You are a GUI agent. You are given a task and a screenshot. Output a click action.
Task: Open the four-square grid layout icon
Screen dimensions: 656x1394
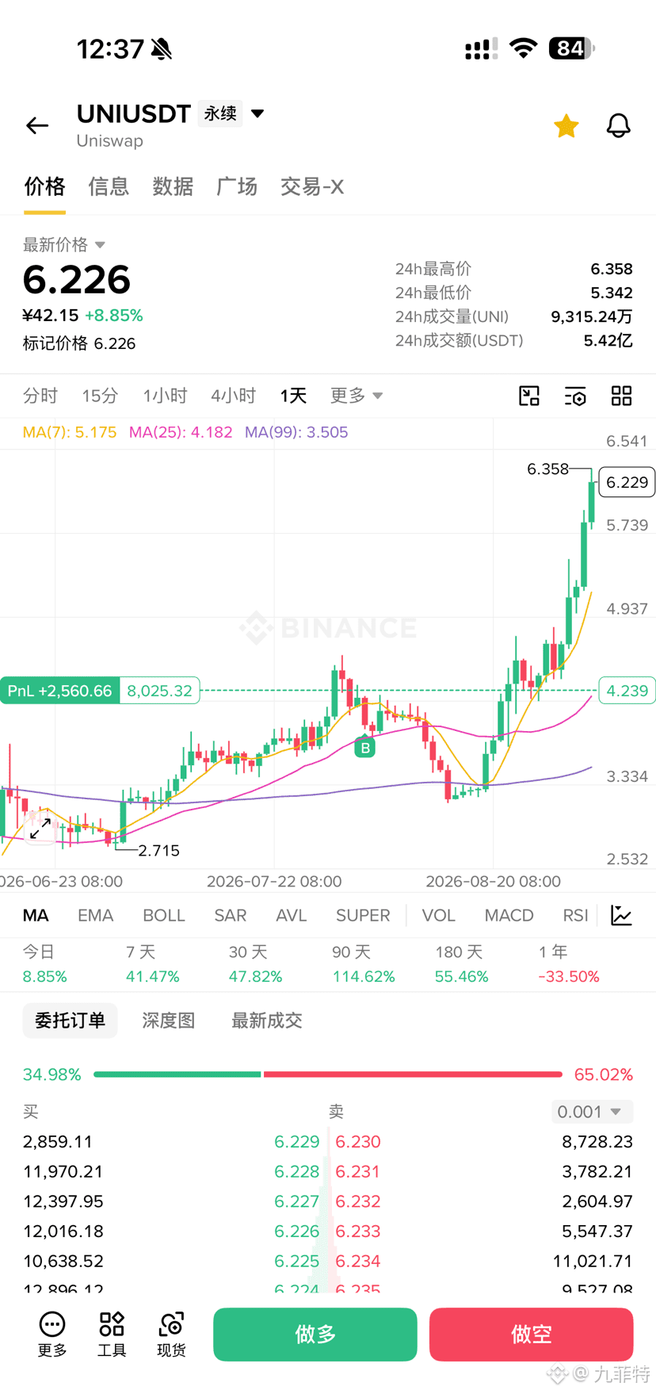click(x=622, y=396)
